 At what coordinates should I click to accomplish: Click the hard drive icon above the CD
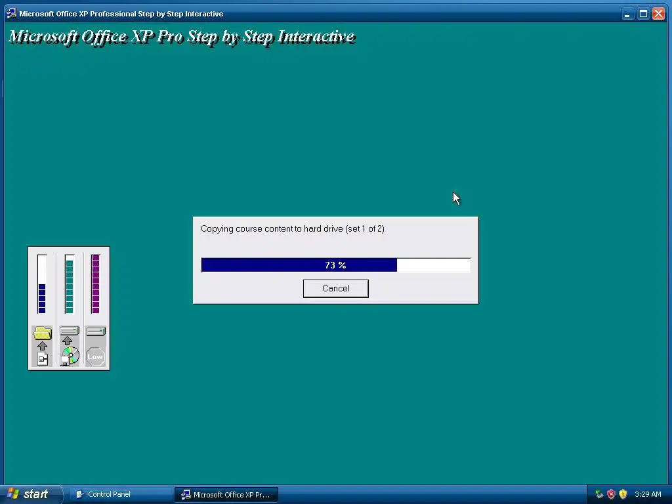coord(70,331)
